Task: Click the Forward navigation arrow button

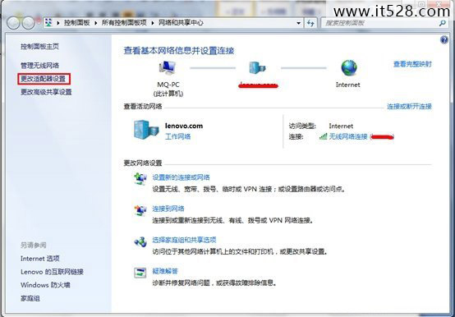Action: [29, 23]
